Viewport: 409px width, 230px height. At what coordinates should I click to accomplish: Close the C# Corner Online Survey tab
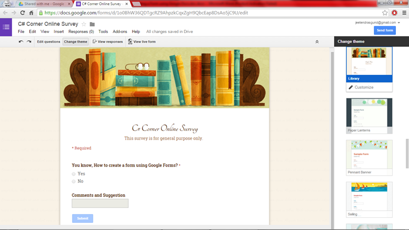pos(126,4)
